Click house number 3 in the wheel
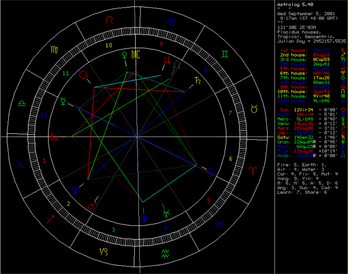 (x=113, y=230)
